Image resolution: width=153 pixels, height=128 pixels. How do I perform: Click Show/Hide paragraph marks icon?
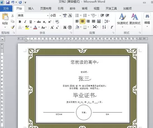point(112,27)
